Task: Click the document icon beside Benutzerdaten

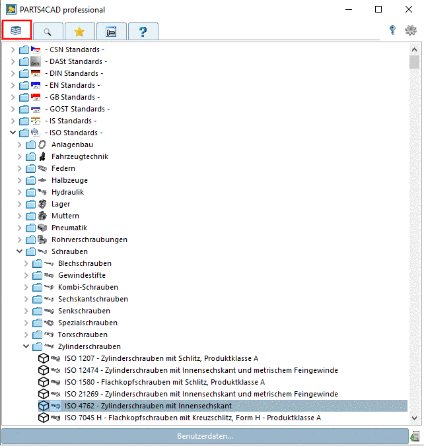Action: 415,436
